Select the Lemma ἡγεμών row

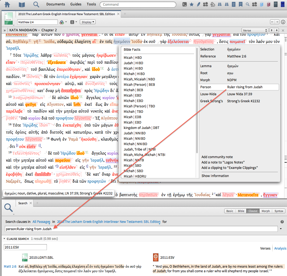pos(239,66)
